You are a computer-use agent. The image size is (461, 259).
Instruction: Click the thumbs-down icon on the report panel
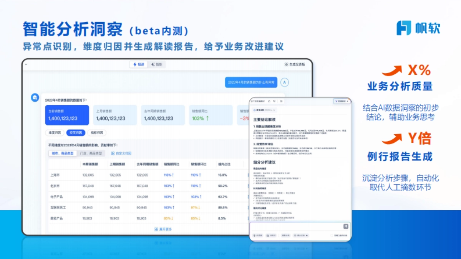click(x=274, y=101)
